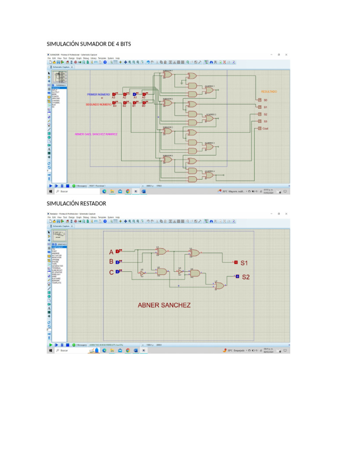Open Help menu in Restador window

point(118,217)
